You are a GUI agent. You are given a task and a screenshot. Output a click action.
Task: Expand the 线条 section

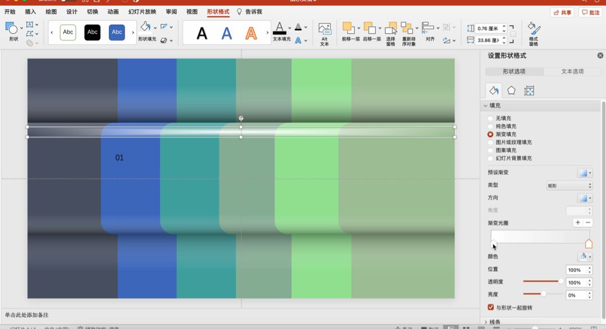(486, 322)
